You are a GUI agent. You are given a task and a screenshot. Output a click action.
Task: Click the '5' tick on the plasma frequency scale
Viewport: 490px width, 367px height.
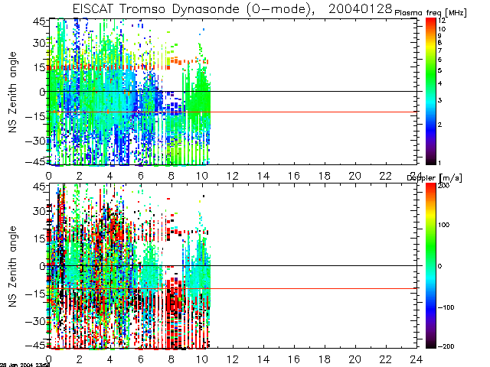click(x=439, y=70)
